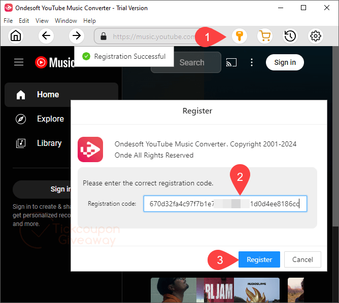This screenshot has width=339, height=303.
Task: Select Home in the sidebar
Action: tap(61, 95)
